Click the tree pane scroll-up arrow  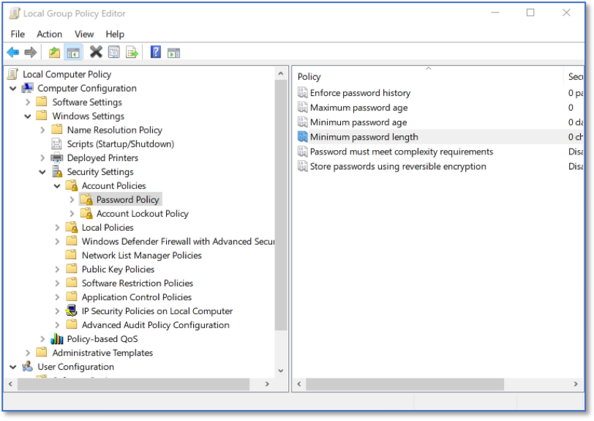[281, 73]
